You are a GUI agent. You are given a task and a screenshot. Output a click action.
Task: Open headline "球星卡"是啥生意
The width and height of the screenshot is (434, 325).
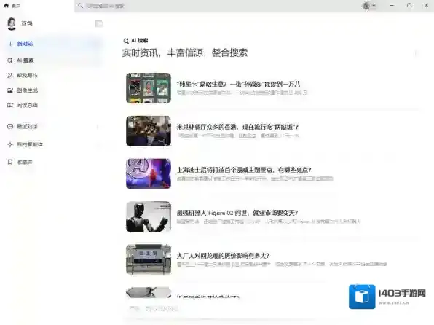(238, 84)
